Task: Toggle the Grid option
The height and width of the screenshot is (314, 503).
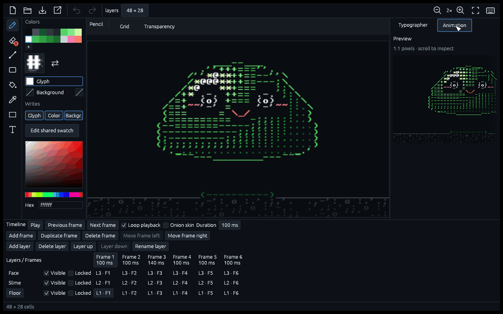Action: [125, 26]
